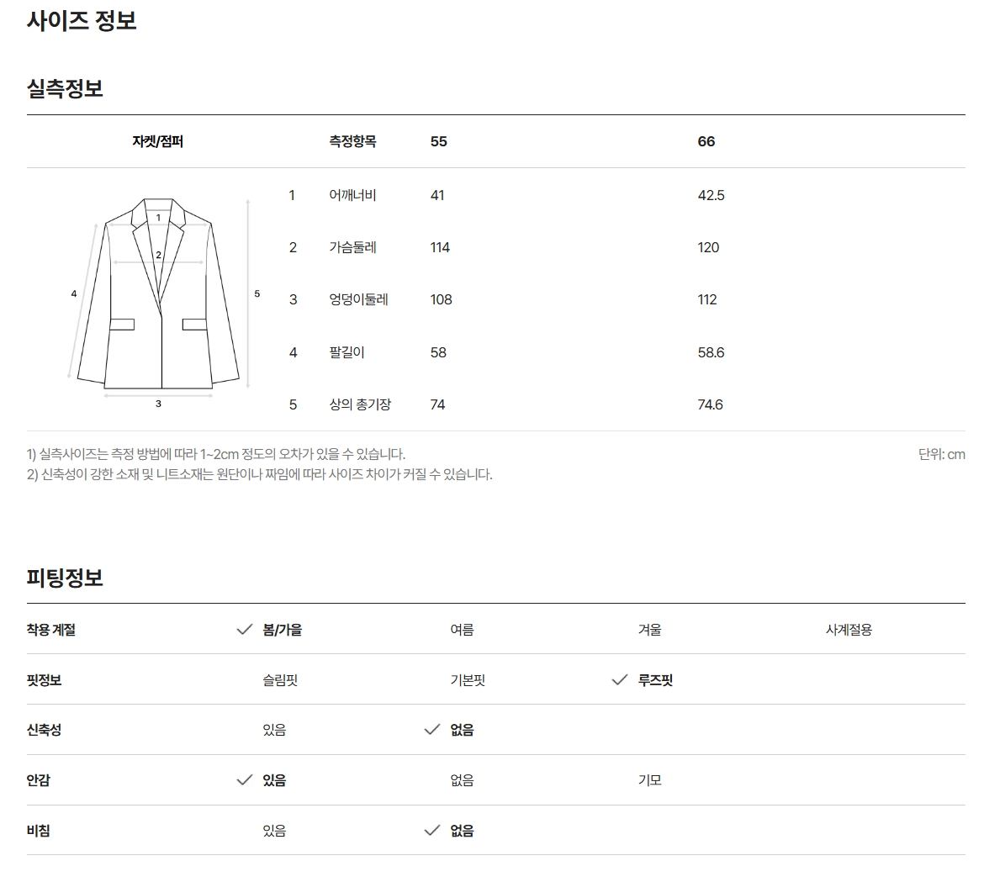Click the 피팅정보 section heading

[65, 577]
